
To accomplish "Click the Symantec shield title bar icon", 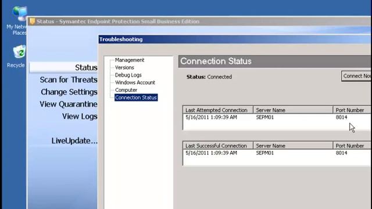I will click(x=33, y=21).
